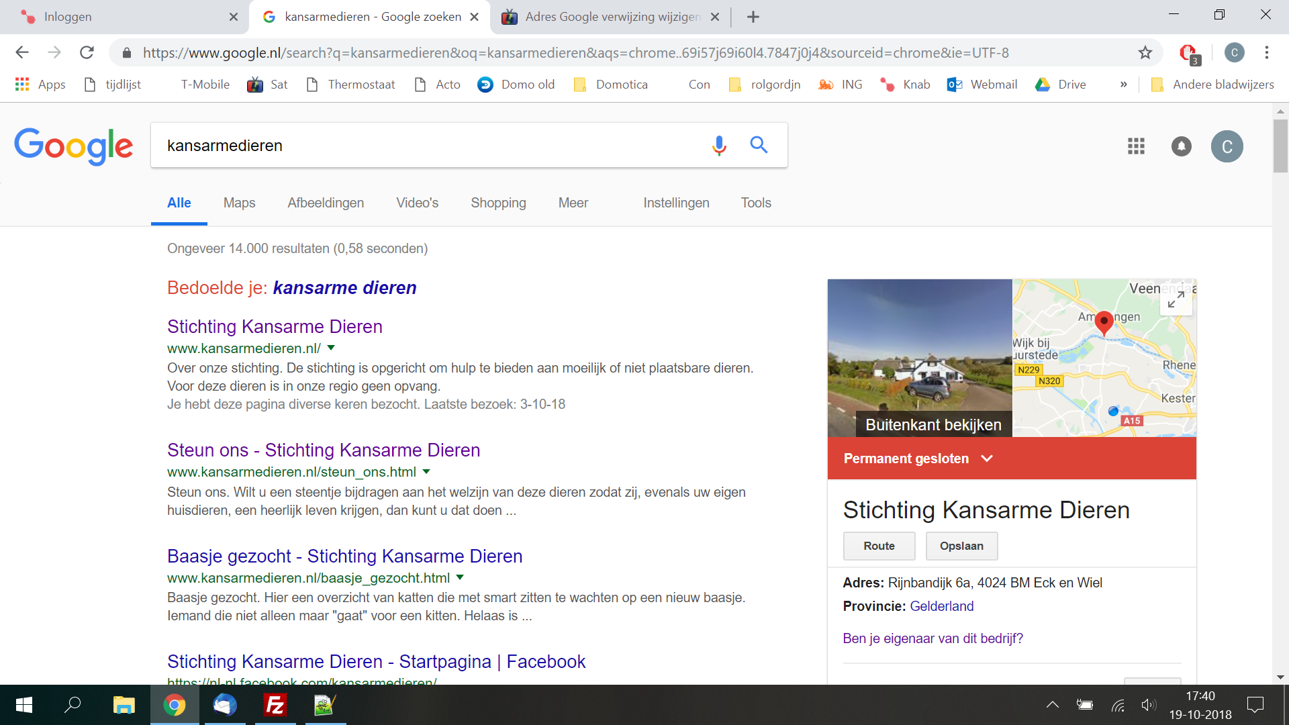Switch to the Afbeeldingen search tab
Screen dimensions: 1289x725
[326, 202]
